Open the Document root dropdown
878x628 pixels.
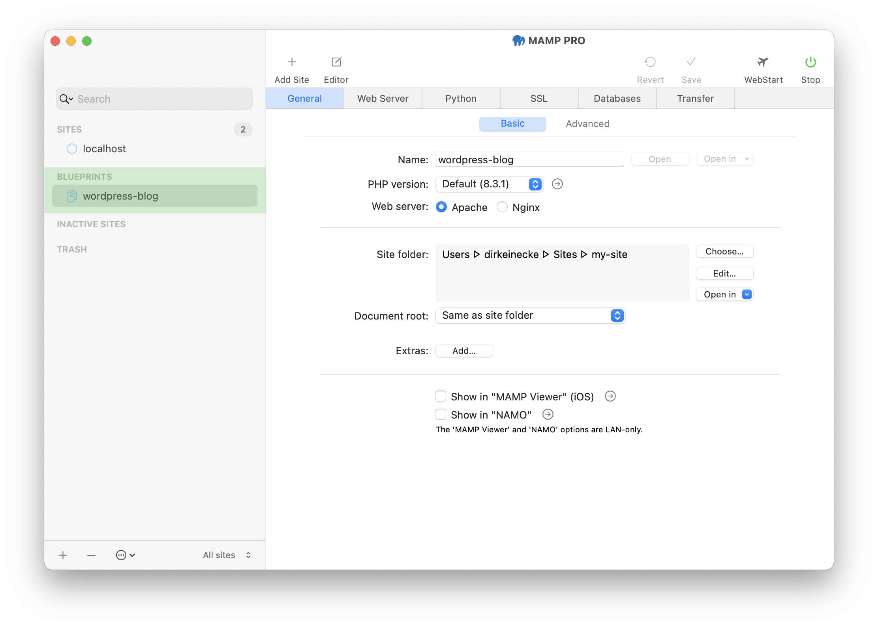[531, 316]
